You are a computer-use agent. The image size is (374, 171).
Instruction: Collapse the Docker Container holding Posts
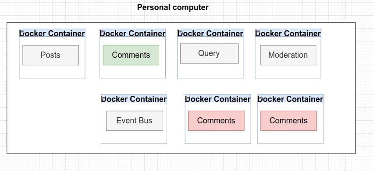pos(22,32)
